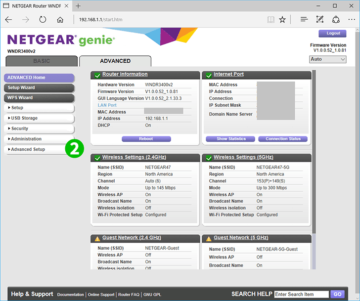Click the Logout button

pos(332,33)
